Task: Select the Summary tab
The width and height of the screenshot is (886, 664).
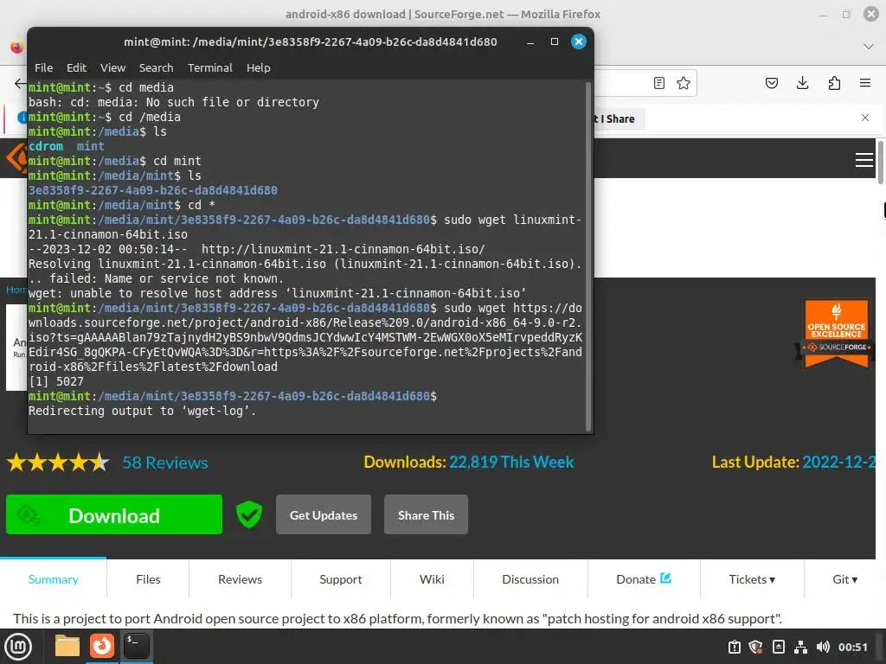Action: click(53, 579)
